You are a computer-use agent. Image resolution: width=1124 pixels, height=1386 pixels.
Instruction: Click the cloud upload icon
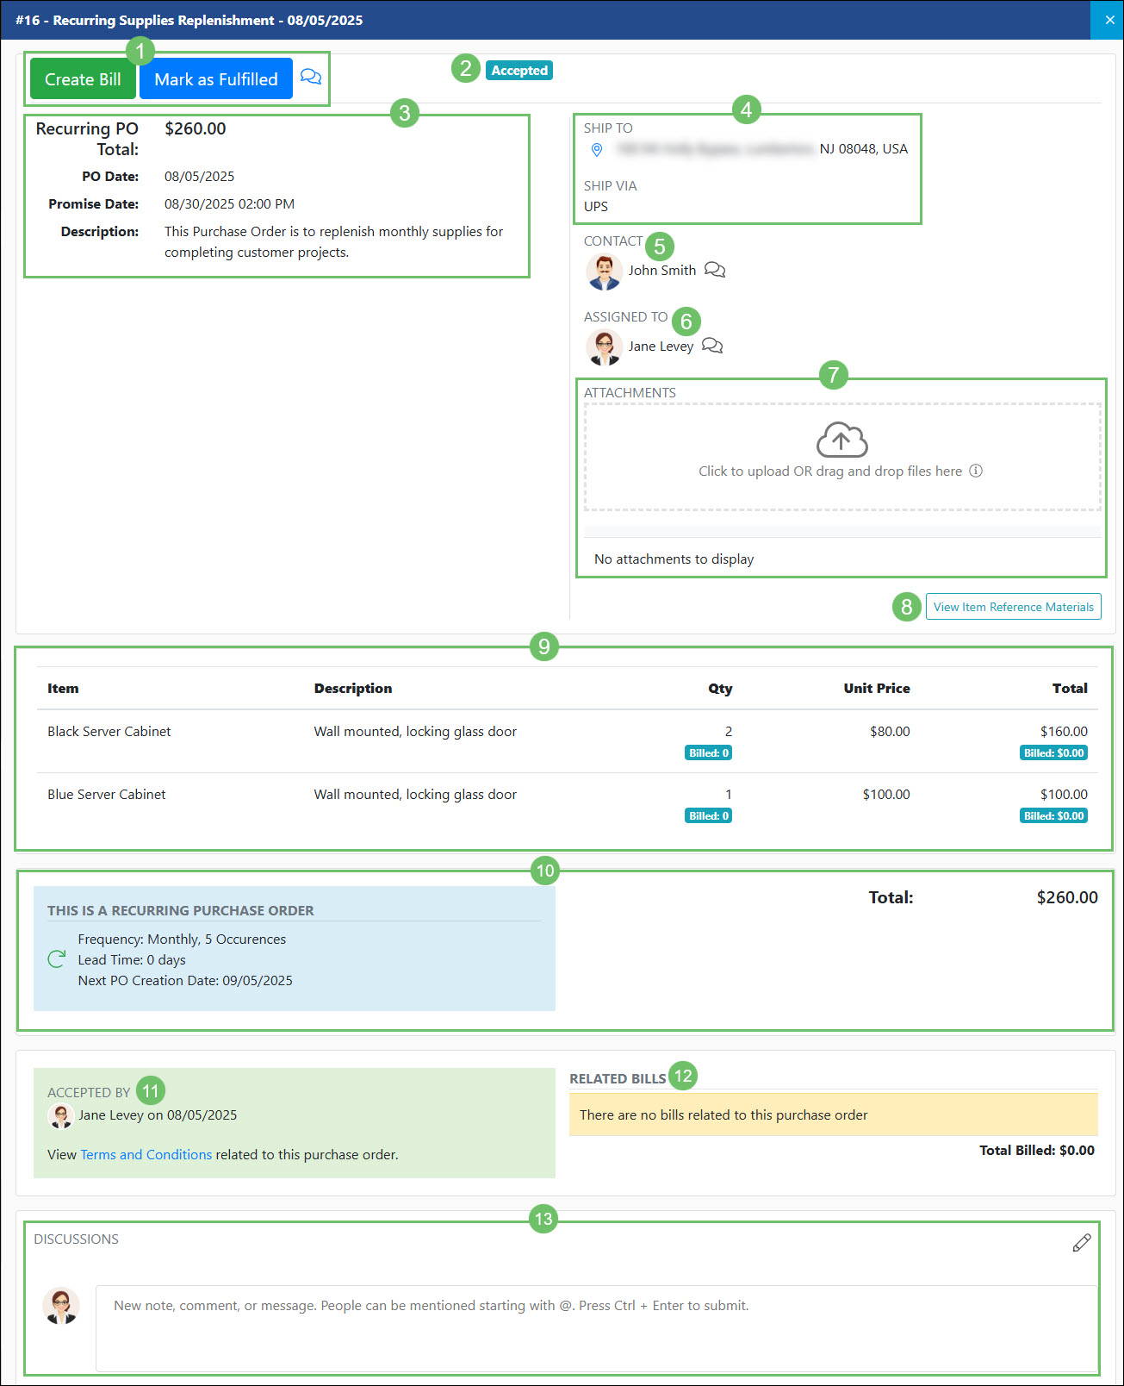point(841,440)
